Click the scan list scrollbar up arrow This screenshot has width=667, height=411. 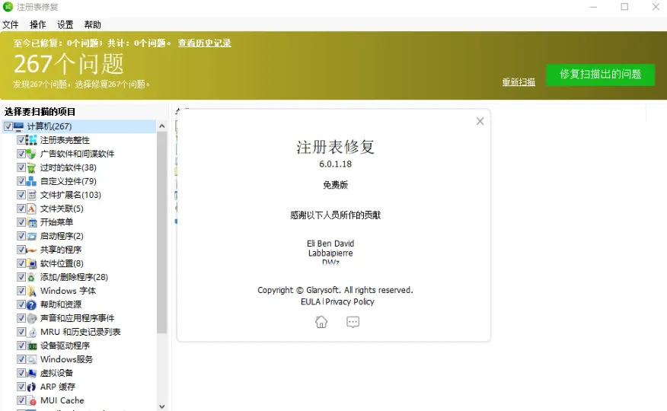click(x=161, y=126)
